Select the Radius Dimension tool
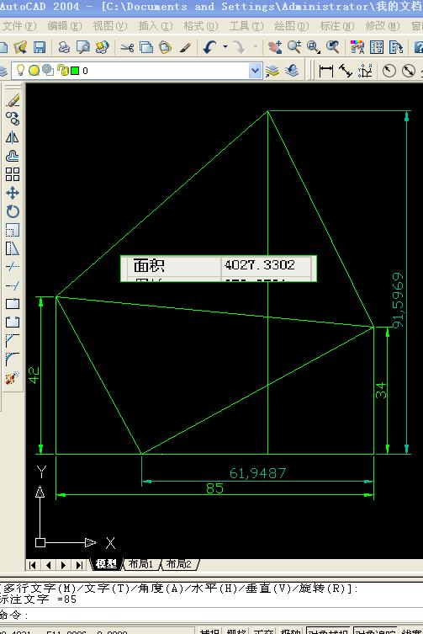 point(389,71)
